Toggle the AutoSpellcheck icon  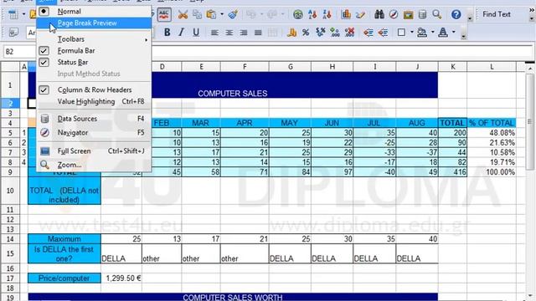pyautogui.click(x=164, y=14)
